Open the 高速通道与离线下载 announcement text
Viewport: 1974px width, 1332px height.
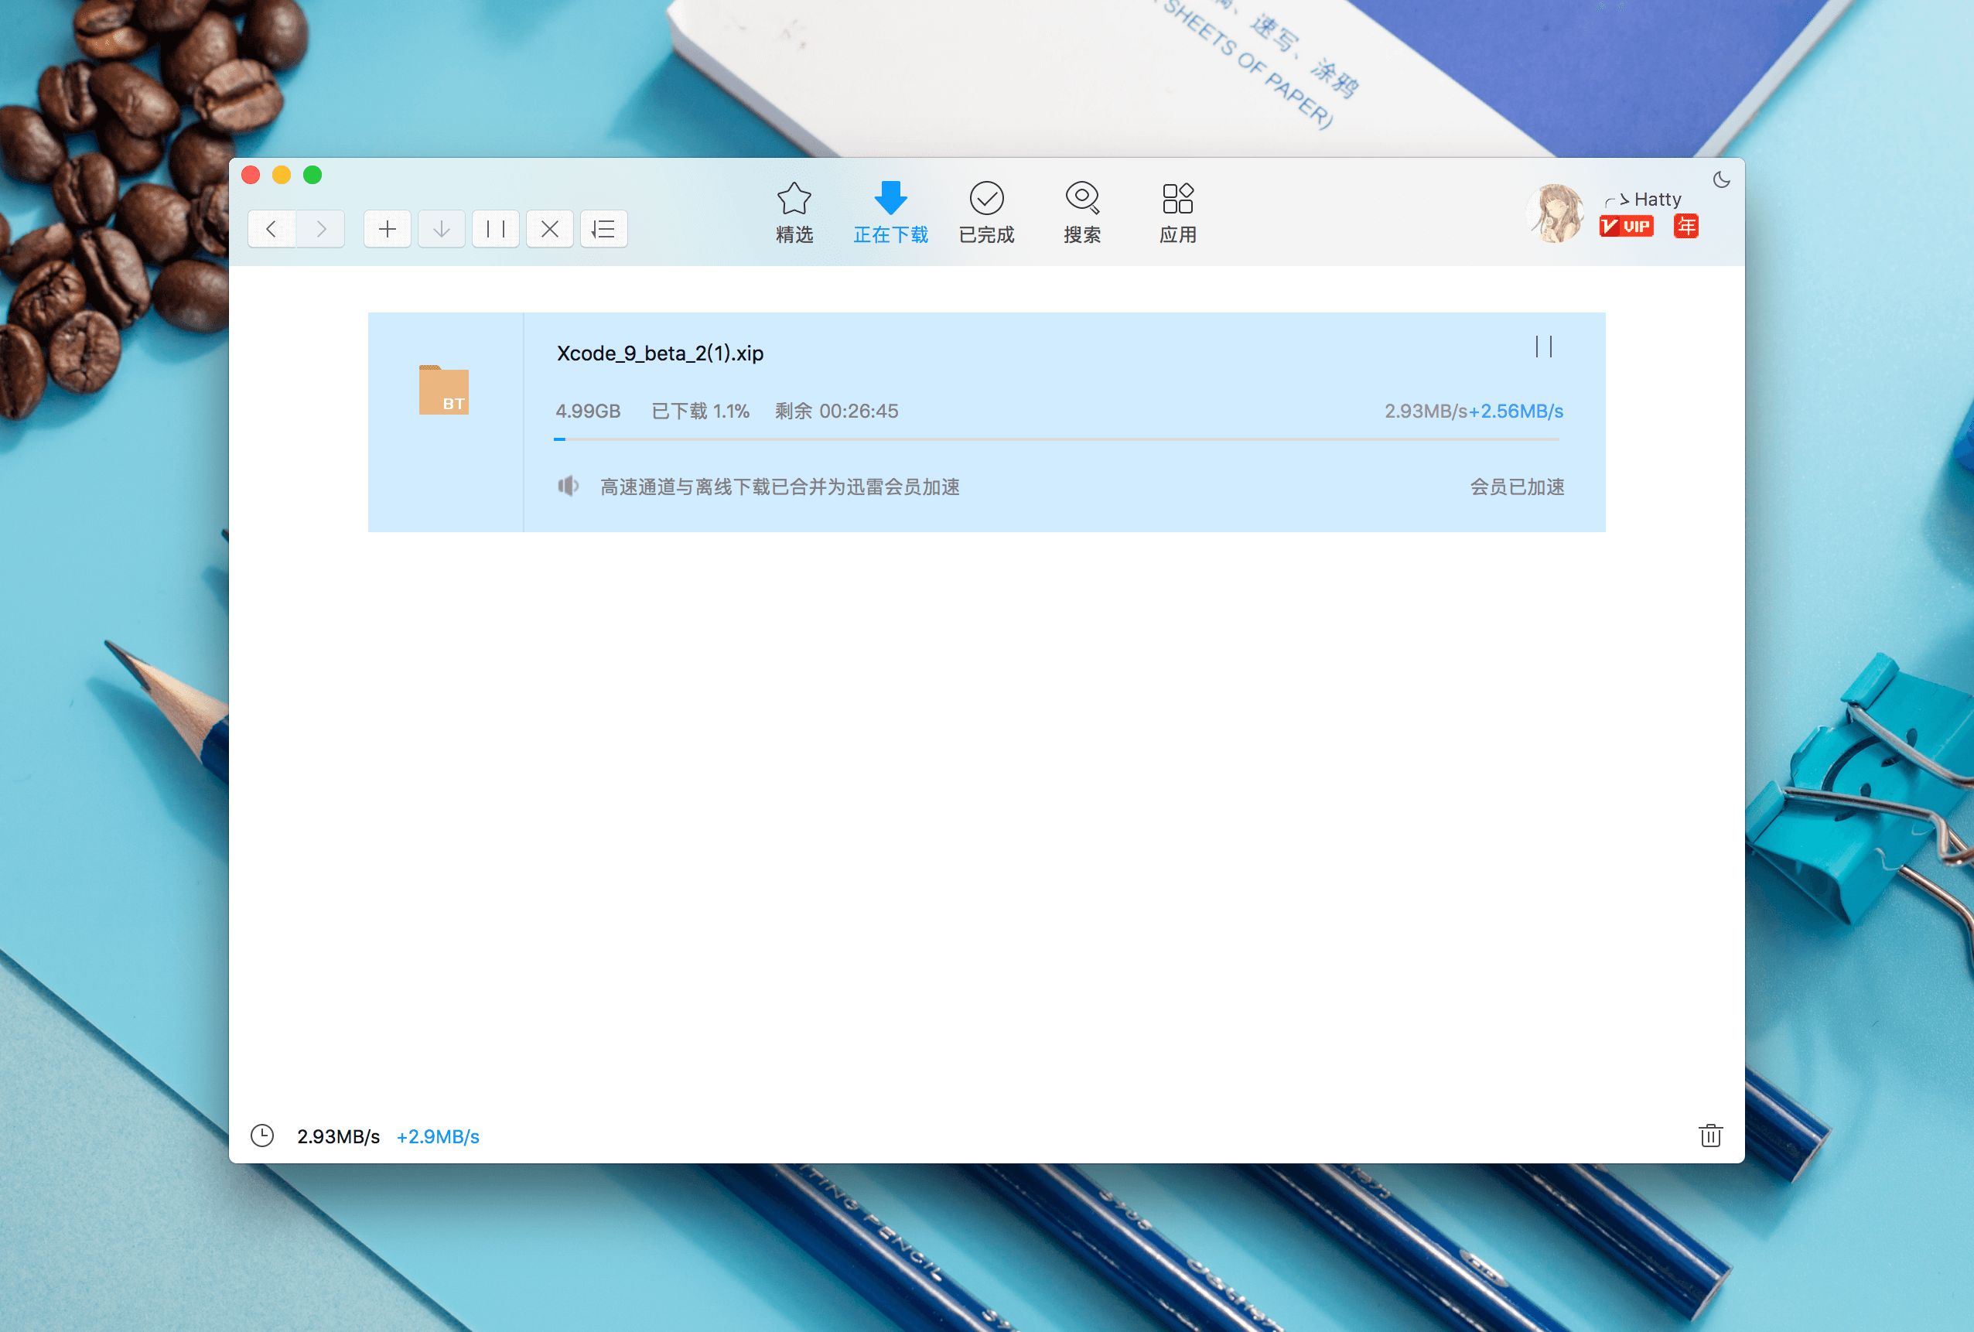tap(780, 487)
